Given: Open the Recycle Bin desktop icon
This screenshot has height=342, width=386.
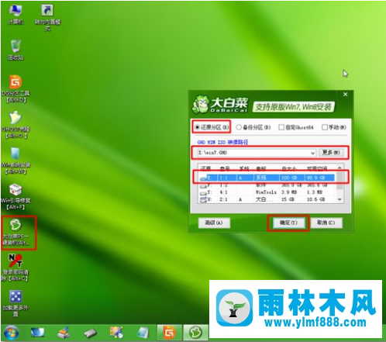Looking at the screenshot, I should (x=16, y=50).
